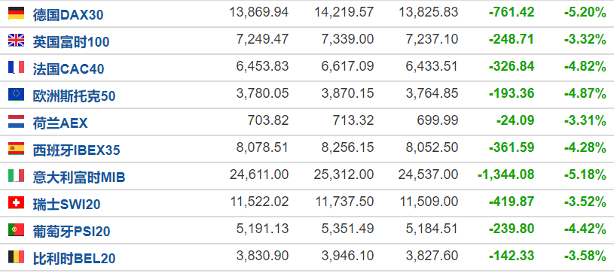Viewport: 614px width, 273px height.
Task: Open the 西班牙IBEX35 index link
Action: point(76,150)
